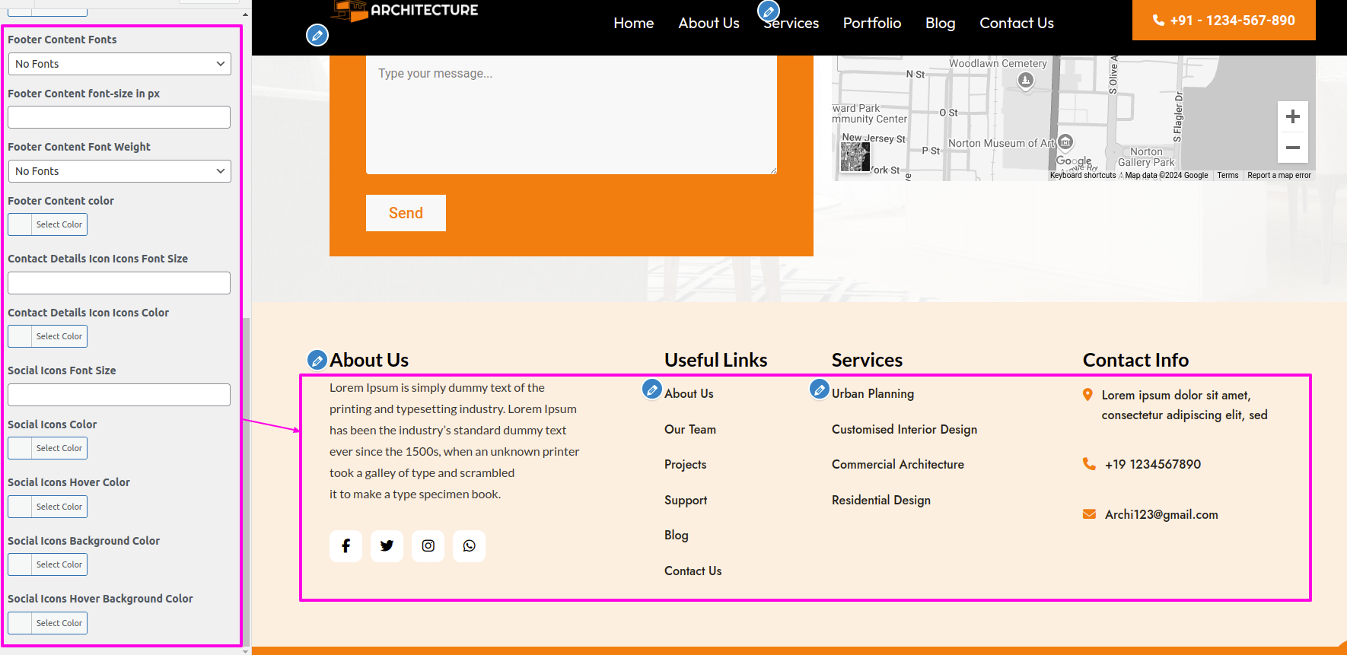The height and width of the screenshot is (655, 1347).
Task: Open the Instagram social icon link
Action: [x=428, y=546]
